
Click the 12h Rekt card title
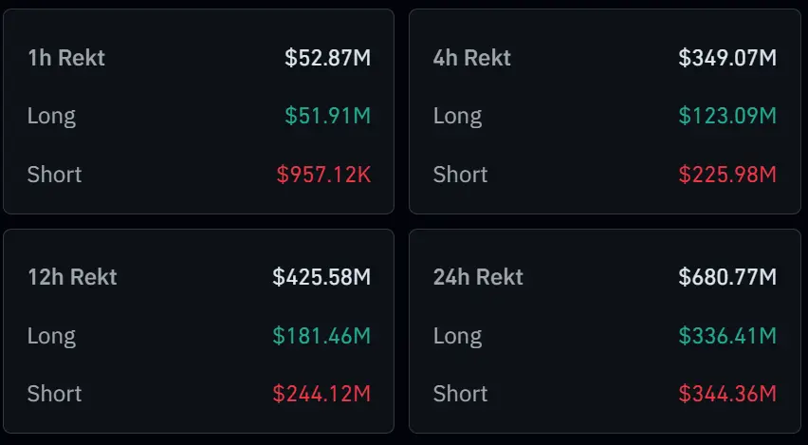click(x=72, y=277)
